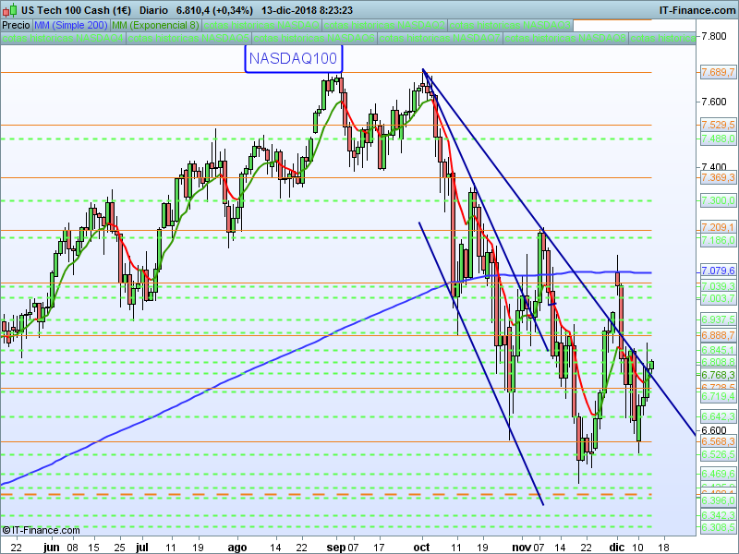This screenshot has width=739, height=554.
Task: Click the 6.642,3 level label
Action: click(x=718, y=416)
